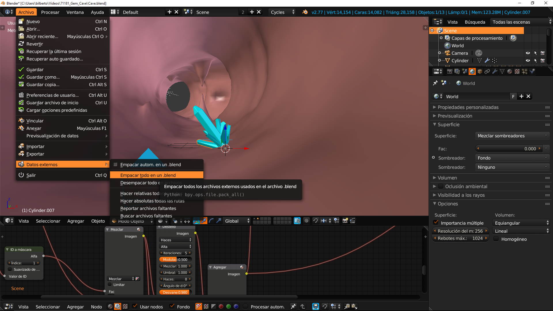Adjust the Fac slider in Superficie

click(x=509, y=149)
